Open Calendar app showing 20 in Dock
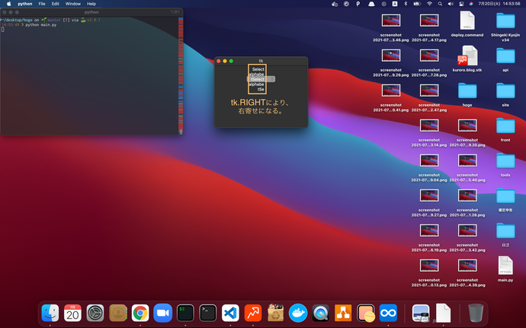Viewport: 526px width, 328px height. [x=72, y=314]
